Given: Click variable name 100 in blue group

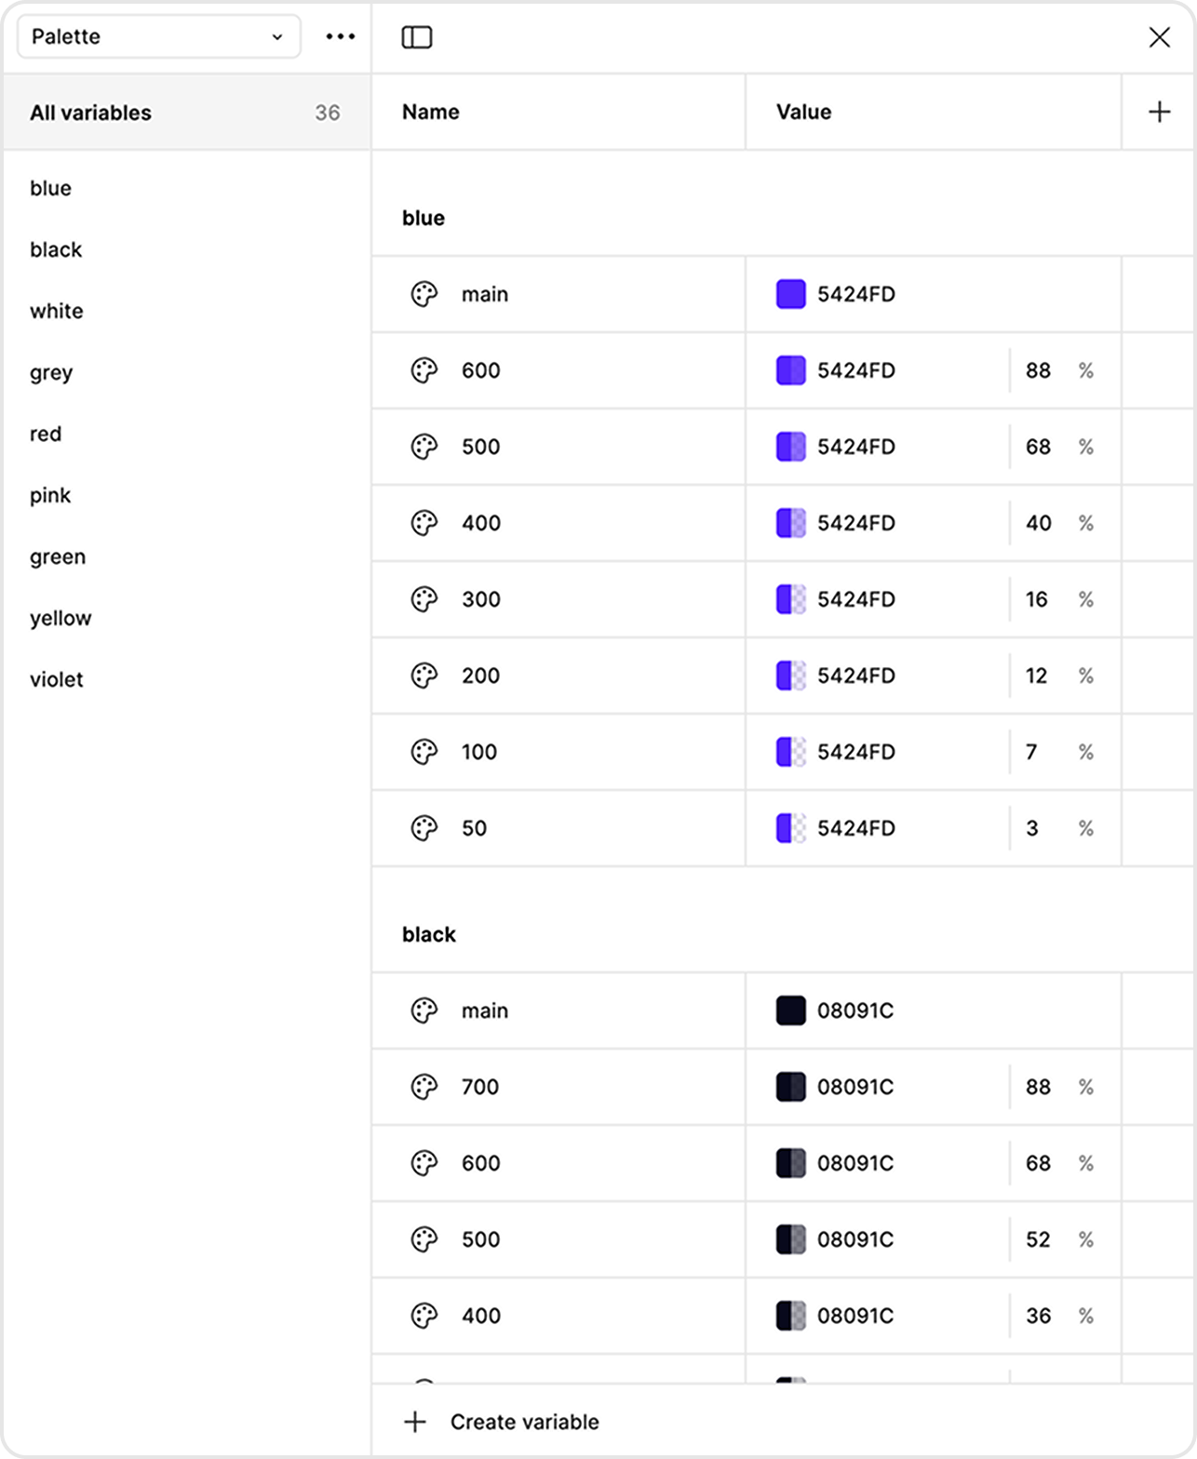Looking at the screenshot, I should [x=479, y=752].
